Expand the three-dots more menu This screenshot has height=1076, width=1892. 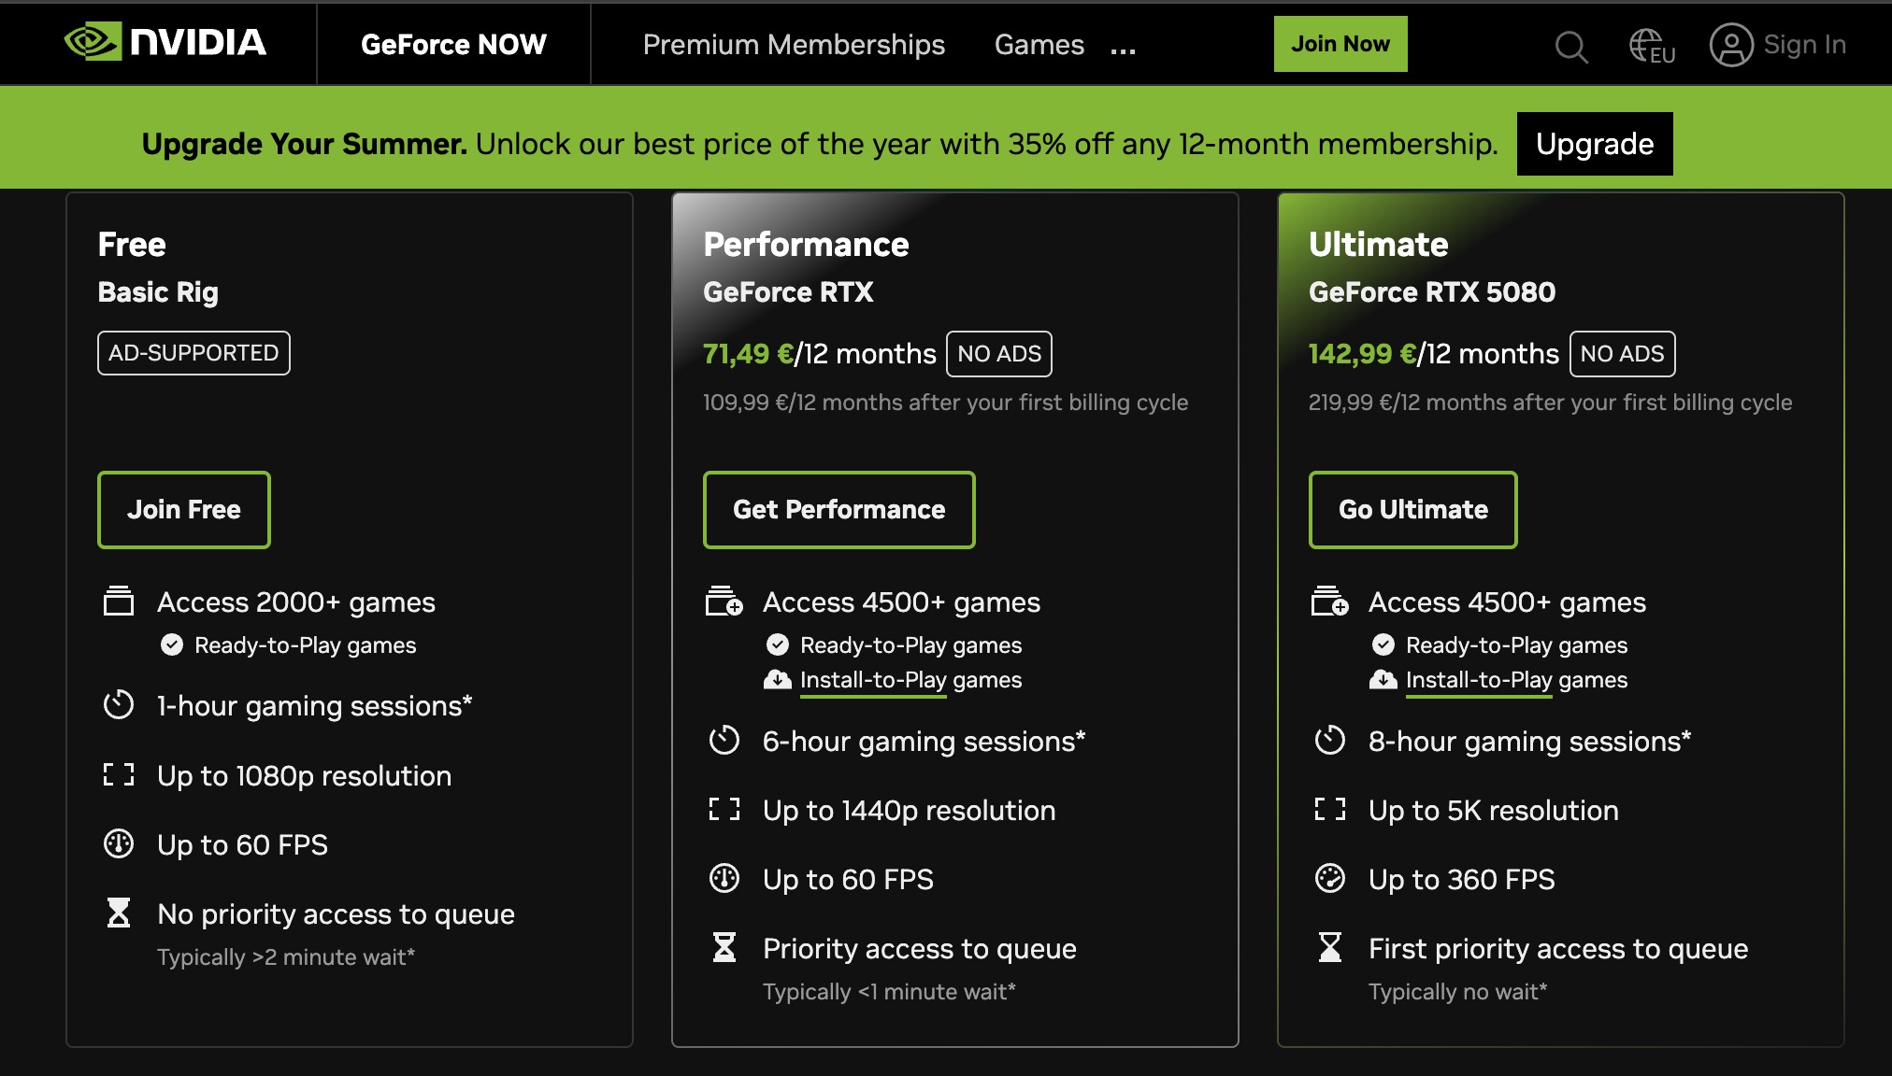(x=1123, y=50)
